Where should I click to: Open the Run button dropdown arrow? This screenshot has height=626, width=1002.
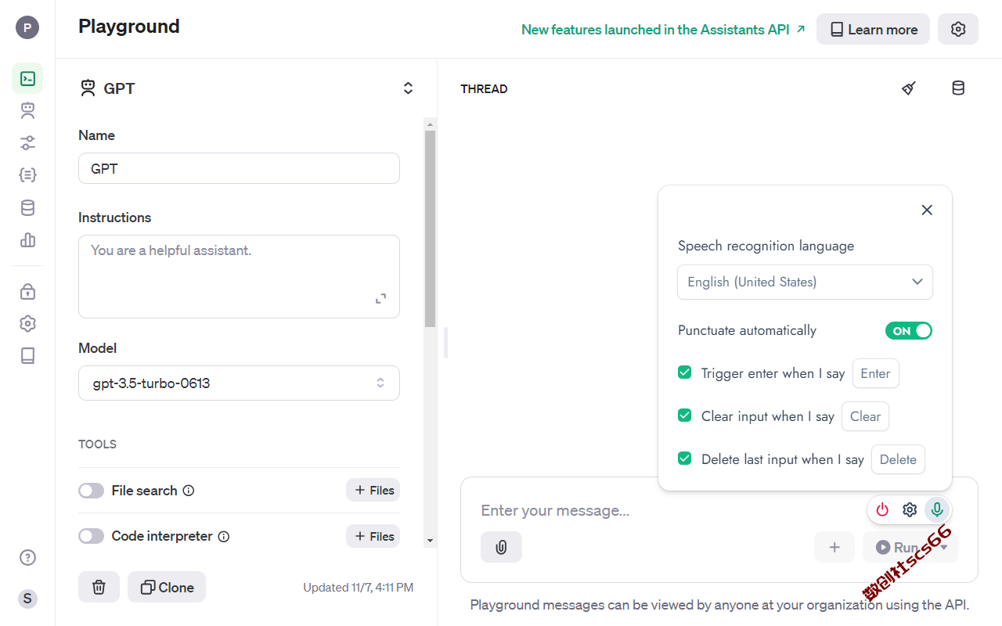(945, 547)
